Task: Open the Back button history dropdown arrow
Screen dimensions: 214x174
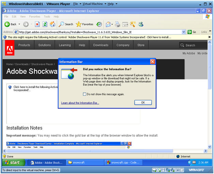Action: [19, 24]
